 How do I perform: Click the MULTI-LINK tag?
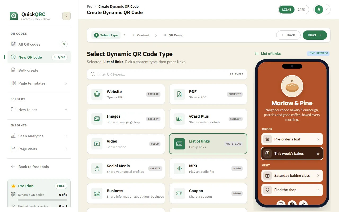(233, 144)
